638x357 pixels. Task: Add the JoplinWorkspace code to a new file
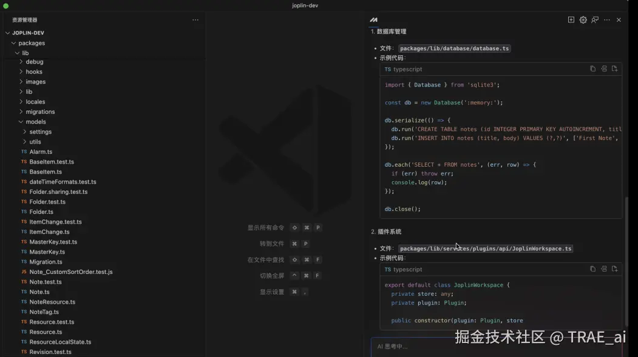614,269
